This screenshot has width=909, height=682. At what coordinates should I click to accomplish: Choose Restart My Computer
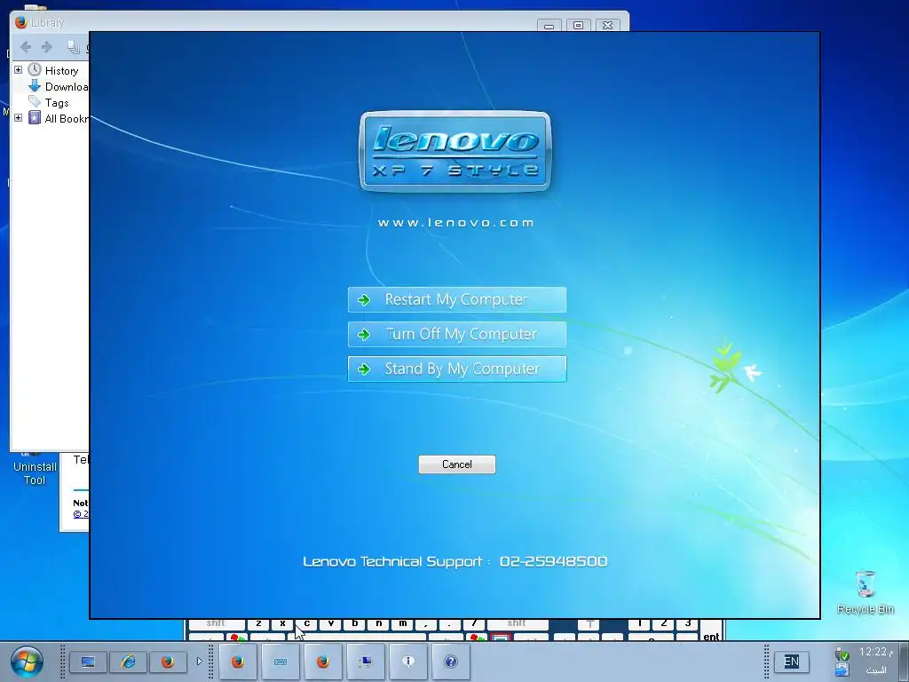[457, 300]
